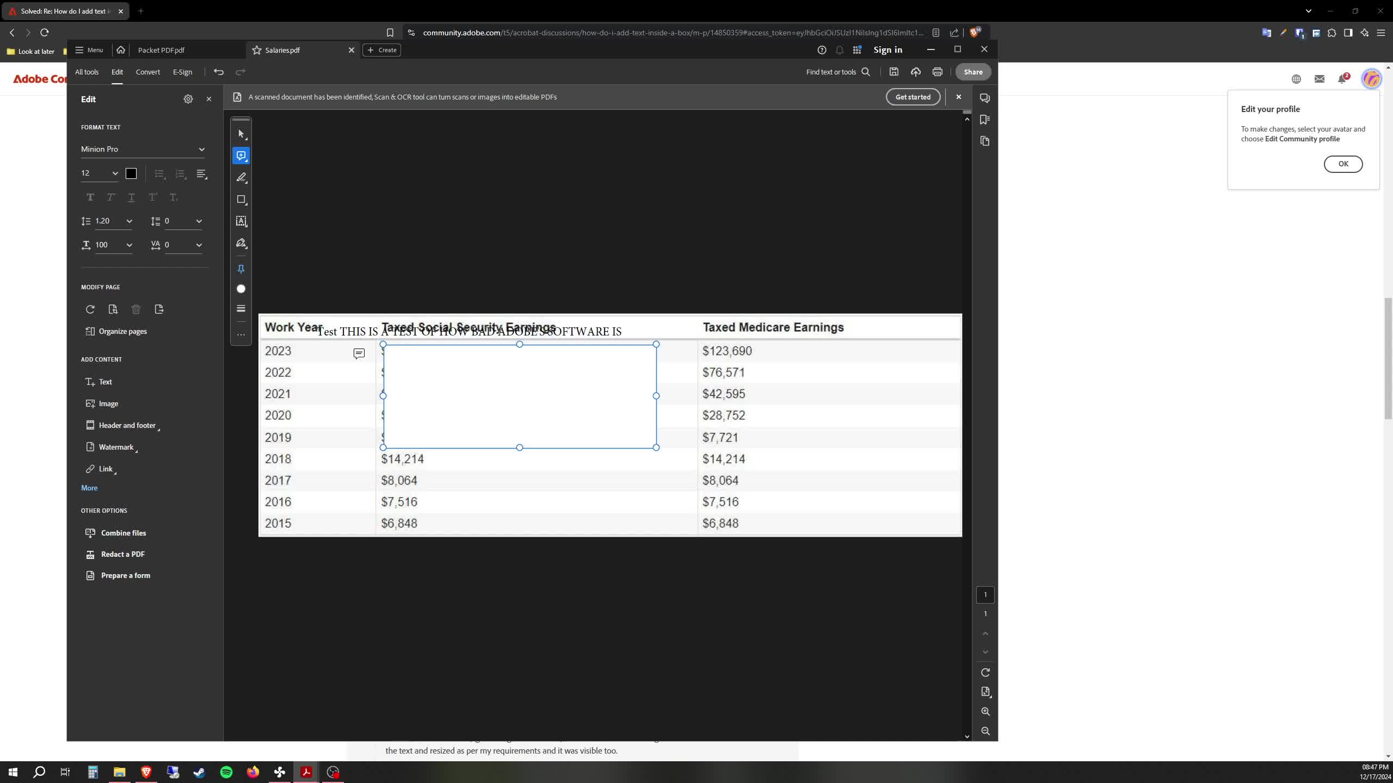
Task: Expand the font size dropdown
Action: pyautogui.click(x=115, y=173)
